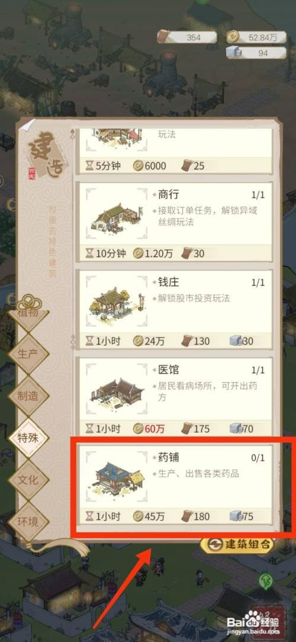This screenshot has height=642, width=296.
Task: Tap the 商行 trading house building image
Action: [x=117, y=216]
